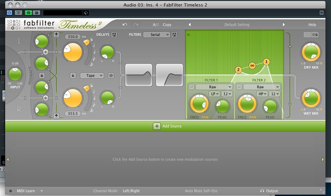The width and height of the screenshot is (331, 196).
Task: Toggle Filter 2 power button
Action: 239,87
